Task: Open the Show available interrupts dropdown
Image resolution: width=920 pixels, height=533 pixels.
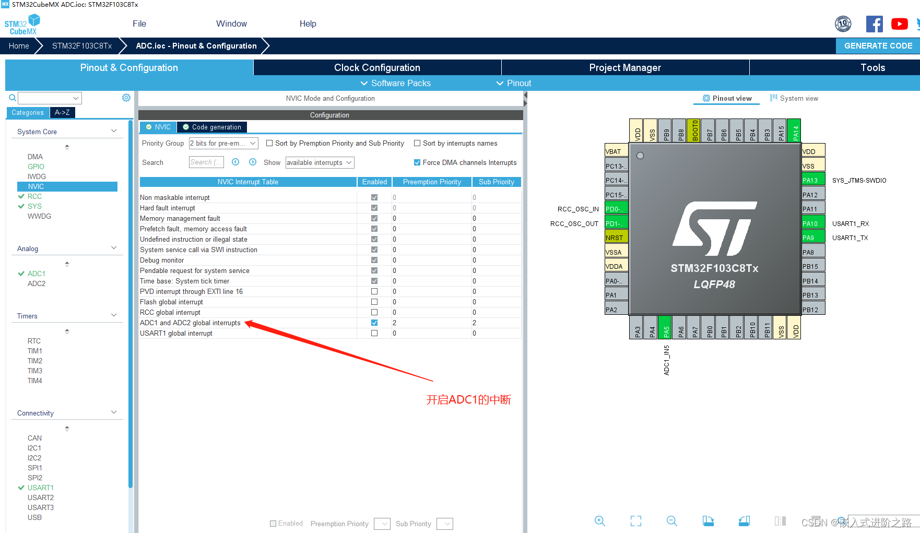Action: pyautogui.click(x=320, y=162)
